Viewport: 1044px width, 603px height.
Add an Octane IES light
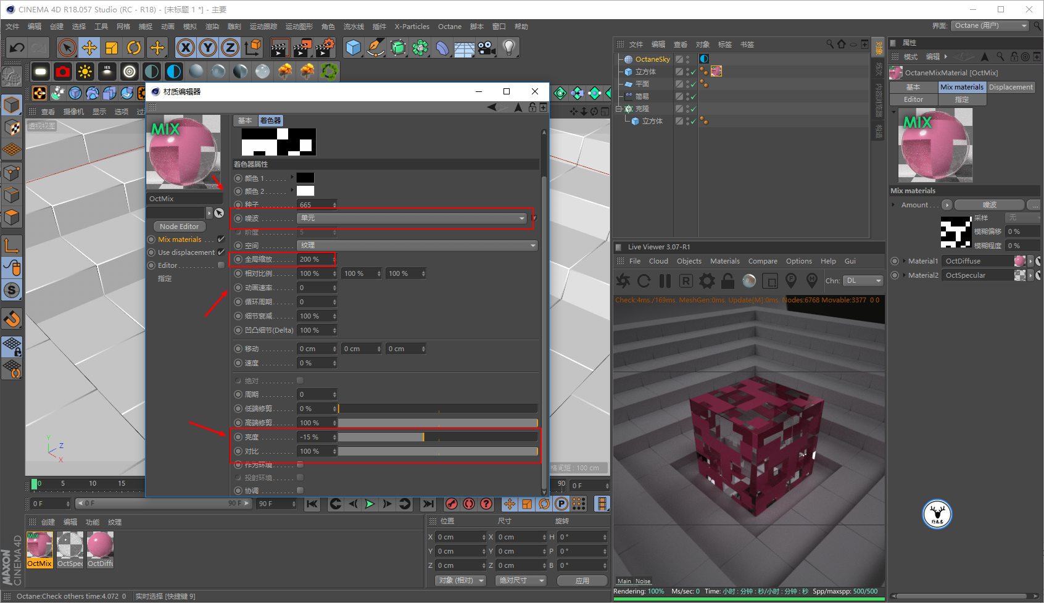107,72
